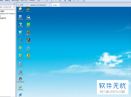Open the My Computer desktop icon
The image size is (131, 97).
(x=20, y=17)
